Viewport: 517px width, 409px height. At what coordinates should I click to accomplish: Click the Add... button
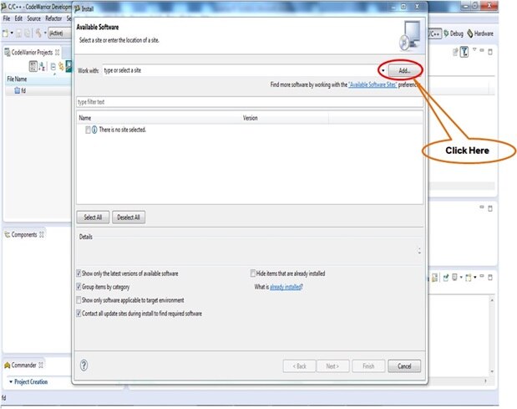[404, 70]
